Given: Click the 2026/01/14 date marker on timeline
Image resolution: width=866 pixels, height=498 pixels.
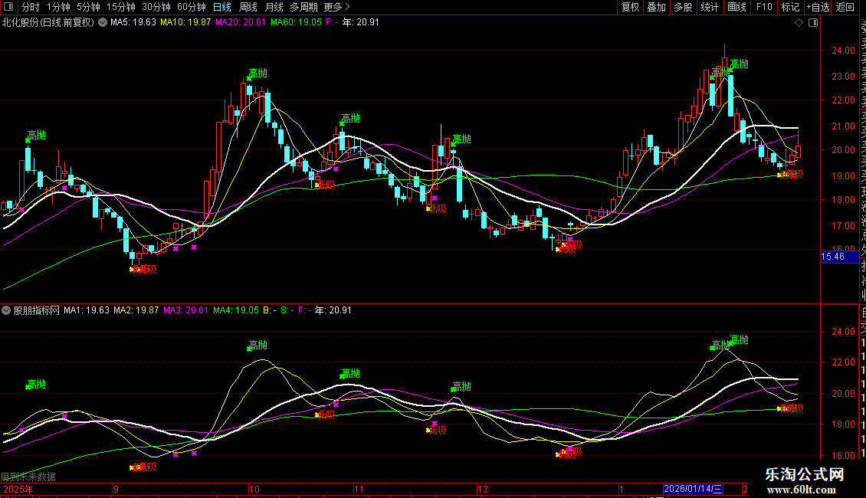Looking at the screenshot, I should pyautogui.click(x=694, y=489).
